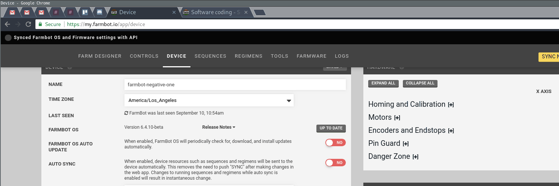This screenshot has width=559, height=186.
Task: Click the green Secure padlock icon
Action: pos(40,24)
